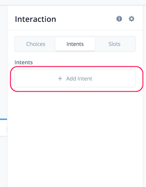
Task: Switch to the Choices tab
Action: 36,44
